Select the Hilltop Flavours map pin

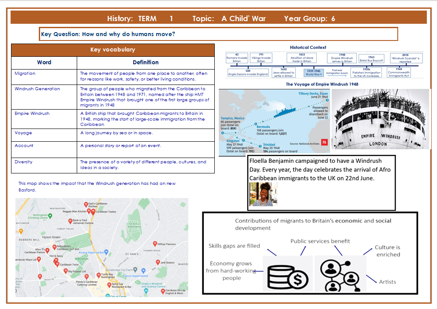click(x=155, y=244)
